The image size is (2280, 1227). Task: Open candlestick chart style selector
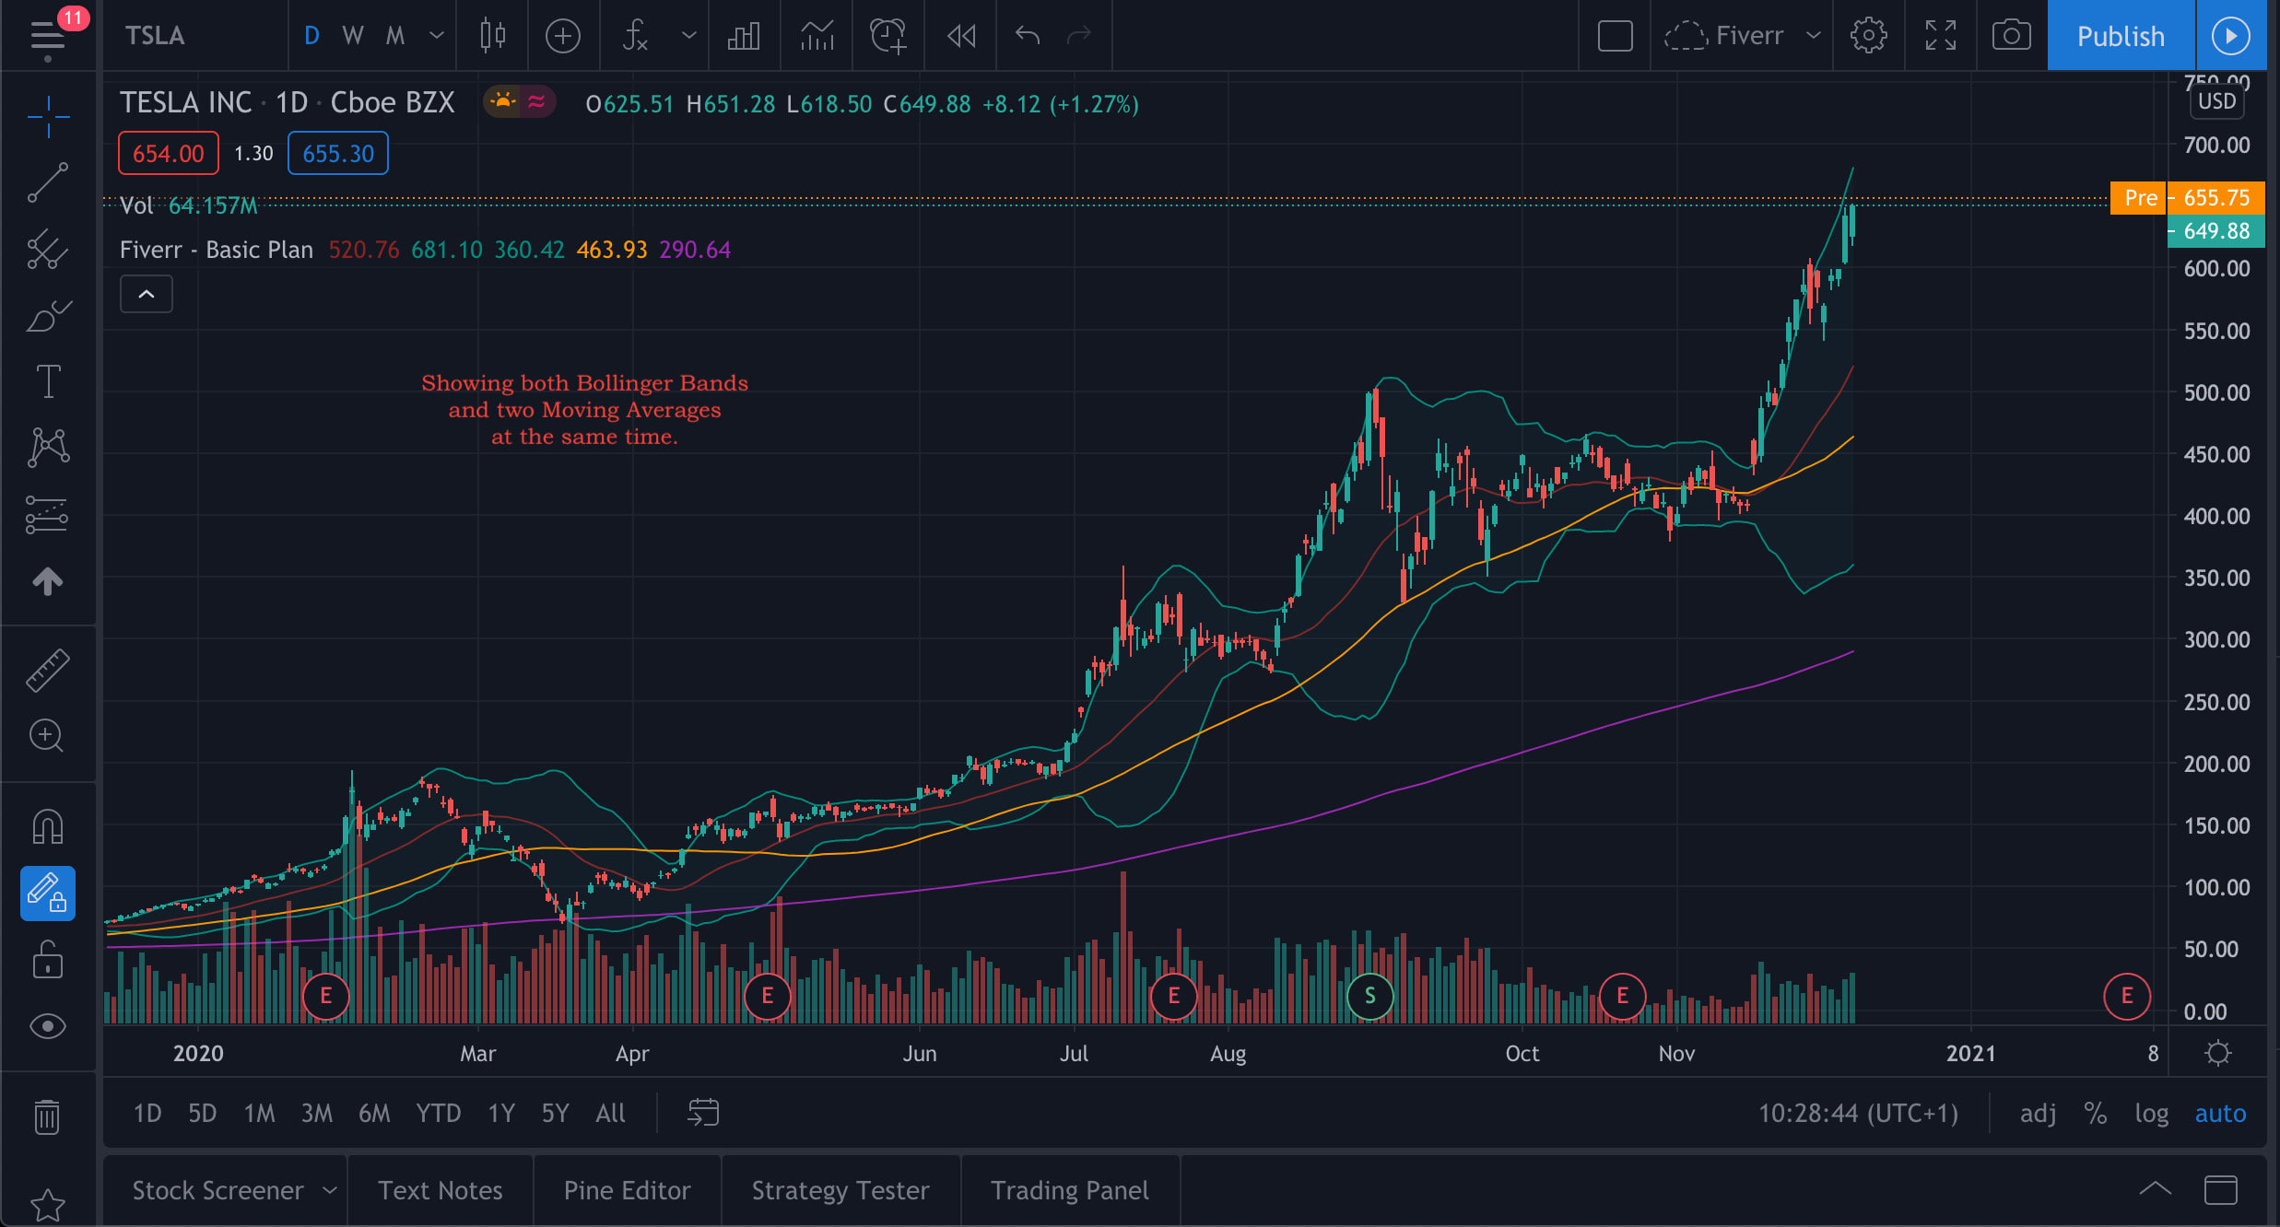(493, 36)
